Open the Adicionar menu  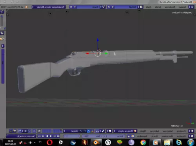(x=154, y=131)
